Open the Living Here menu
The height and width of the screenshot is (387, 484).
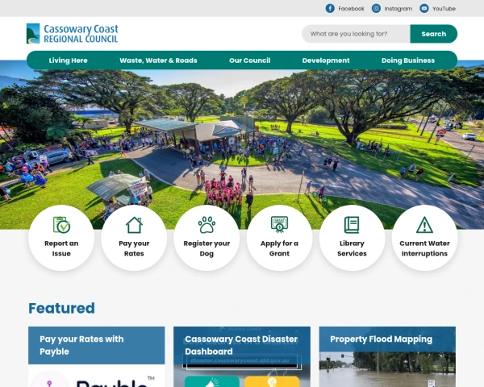click(68, 60)
